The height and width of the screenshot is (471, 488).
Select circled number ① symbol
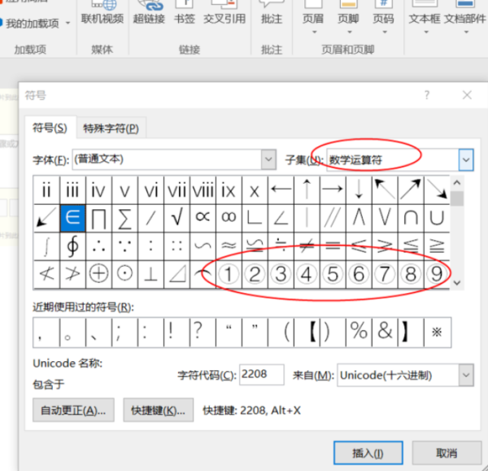pyautogui.click(x=229, y=274)
